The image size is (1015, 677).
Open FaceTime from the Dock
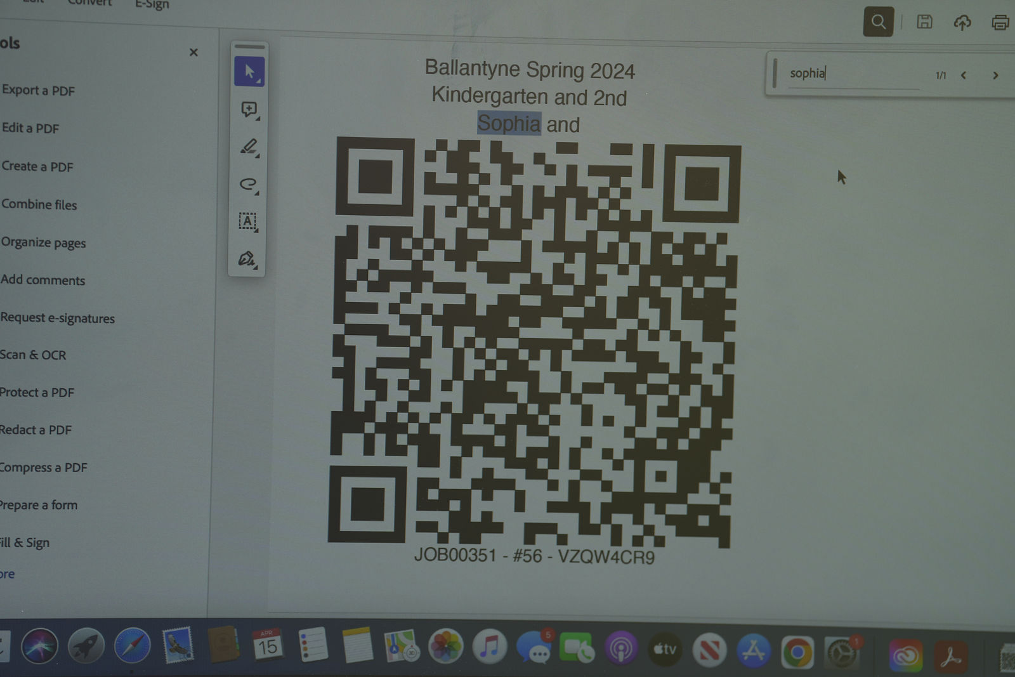pyautogui.click(x=577, y=648)
